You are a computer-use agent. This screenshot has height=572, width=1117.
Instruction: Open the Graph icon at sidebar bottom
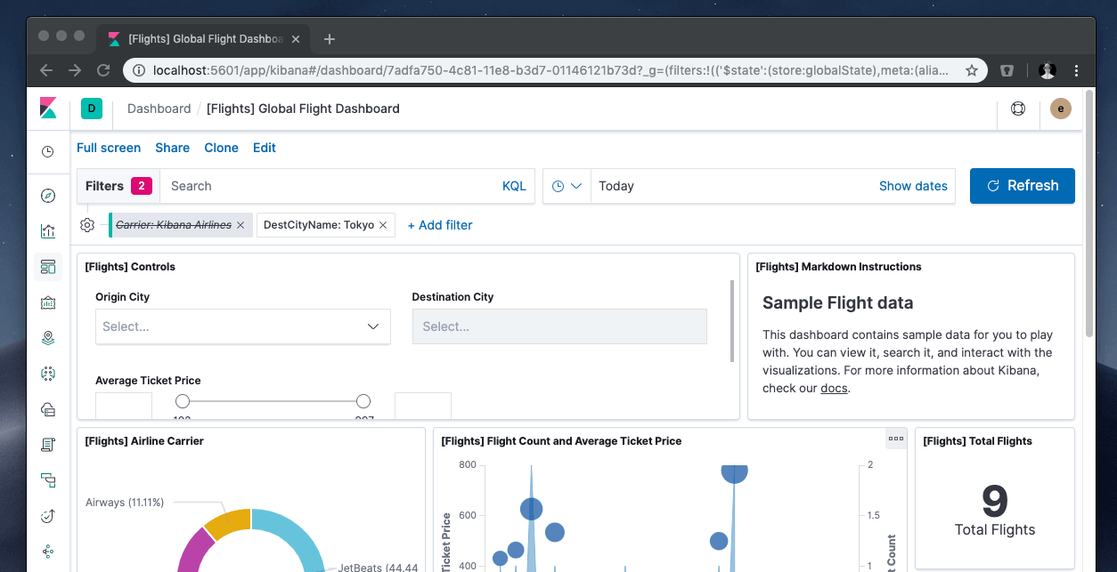pyautogui.click(x=48, y=552)
